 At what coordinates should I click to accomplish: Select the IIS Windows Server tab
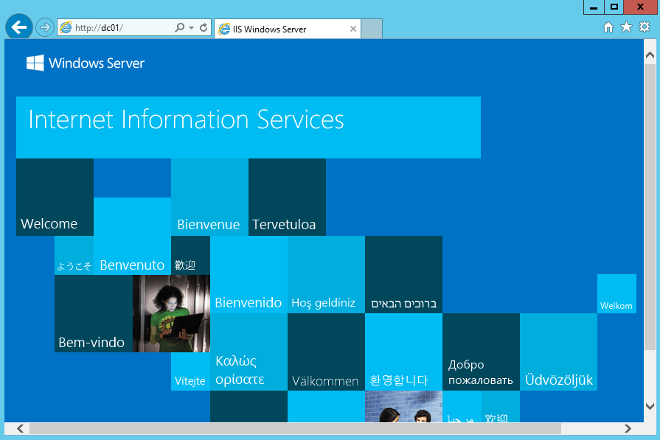pos(288,29)
